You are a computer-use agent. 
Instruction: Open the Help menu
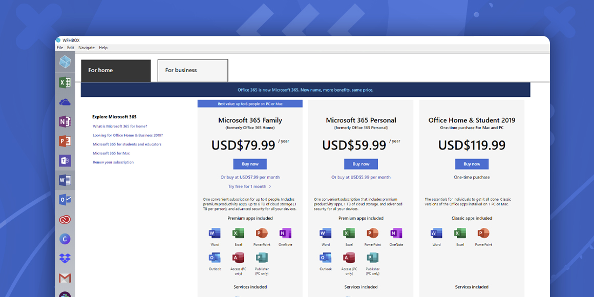103,48
